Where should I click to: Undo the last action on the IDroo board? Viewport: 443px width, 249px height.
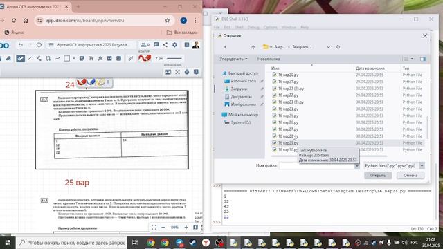tap(20, 44)
